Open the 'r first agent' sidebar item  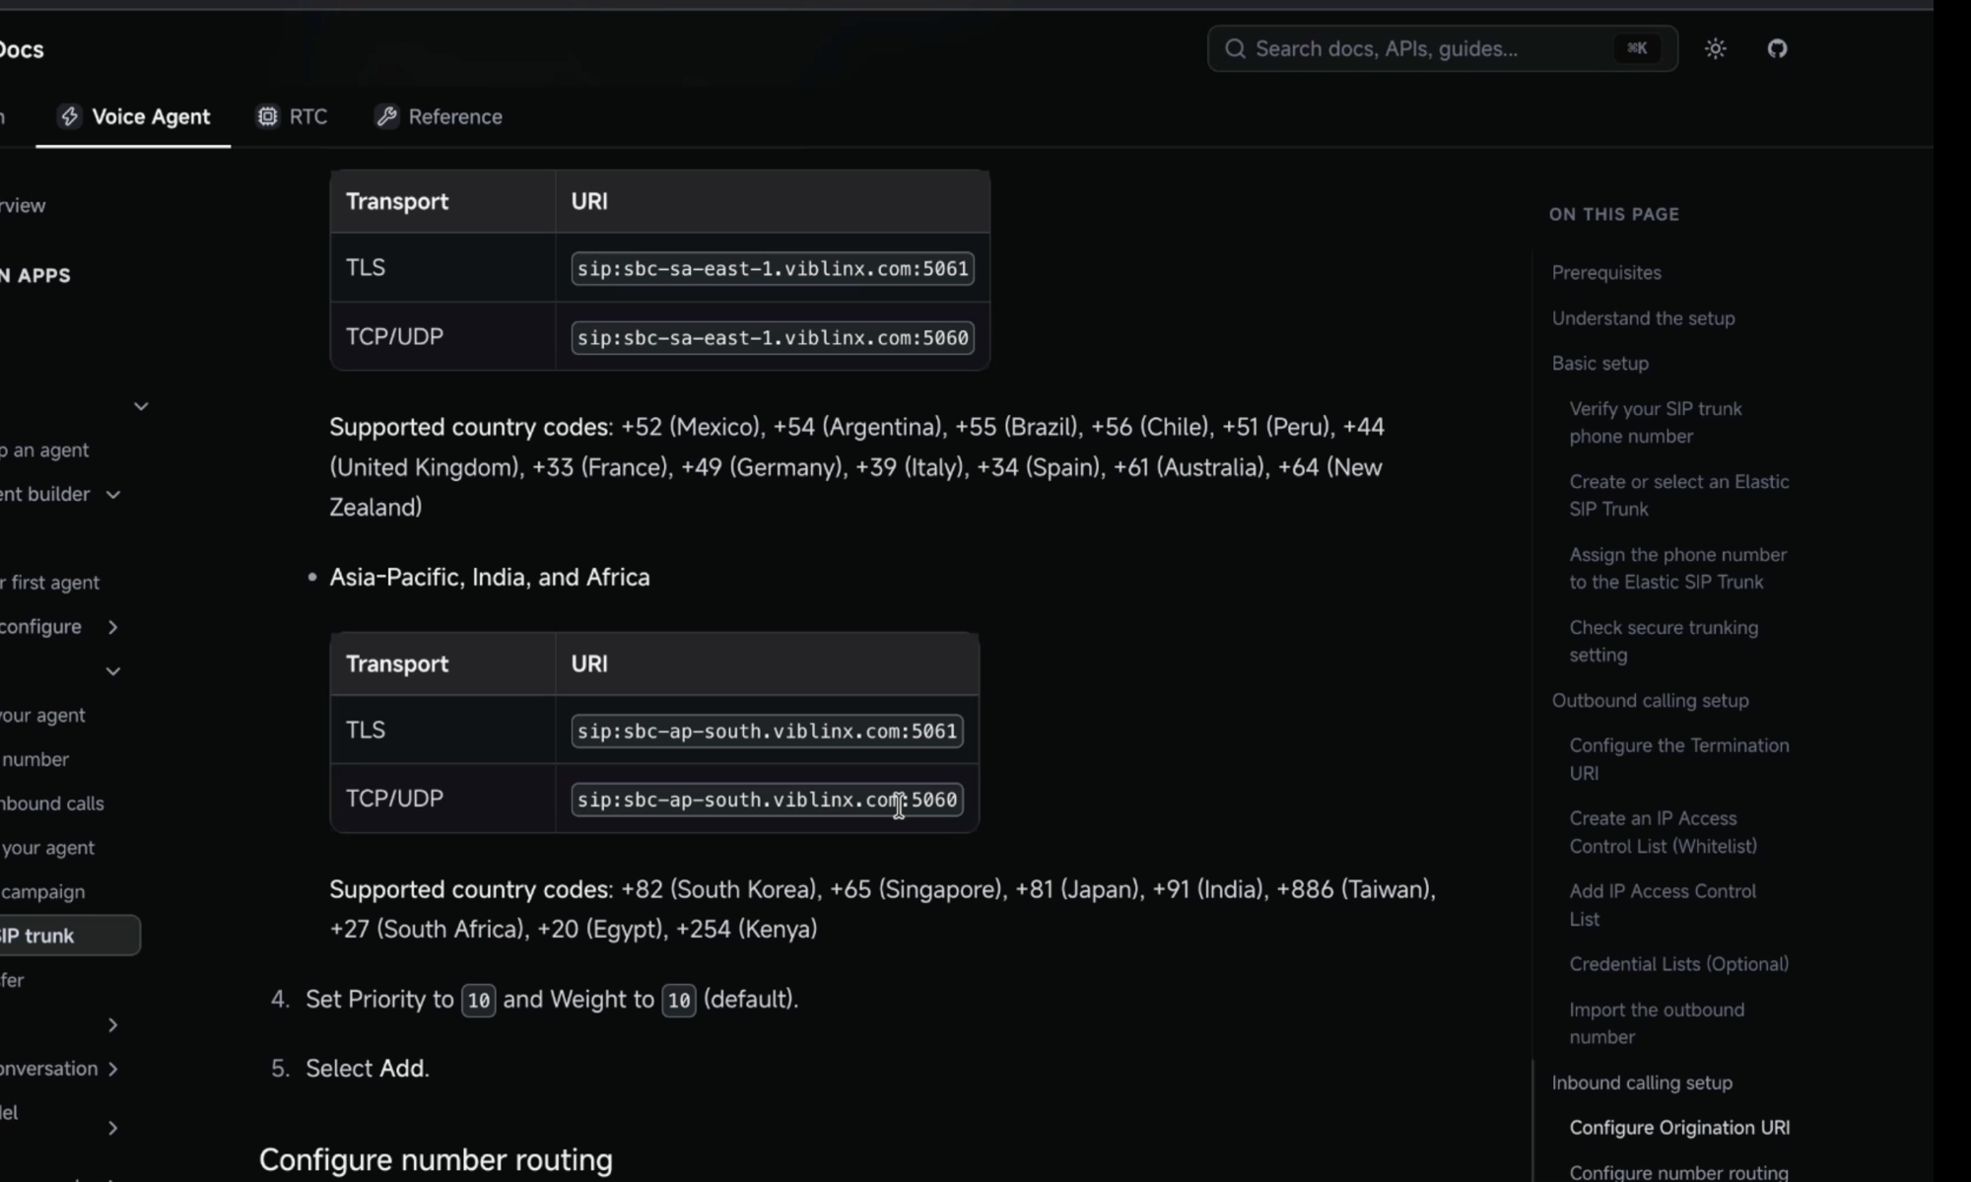tap(49, 583)
